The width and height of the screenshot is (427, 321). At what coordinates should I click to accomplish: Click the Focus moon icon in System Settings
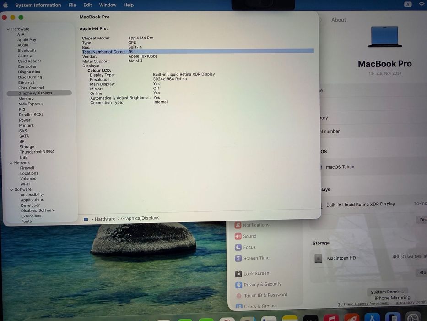[x=238, y=247]
